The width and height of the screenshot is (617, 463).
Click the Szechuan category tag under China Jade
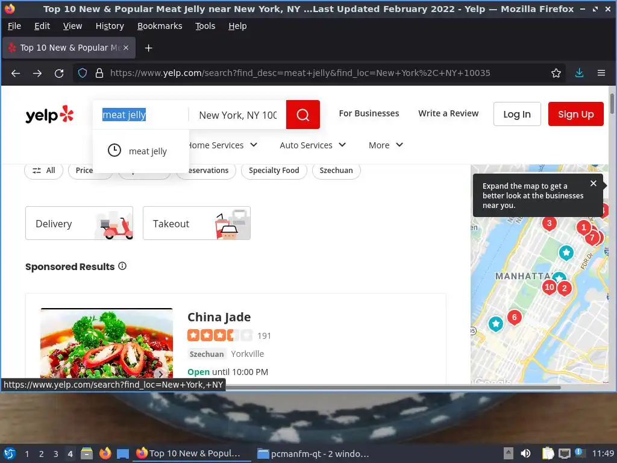pyautogui.click(x=207, y=354)
